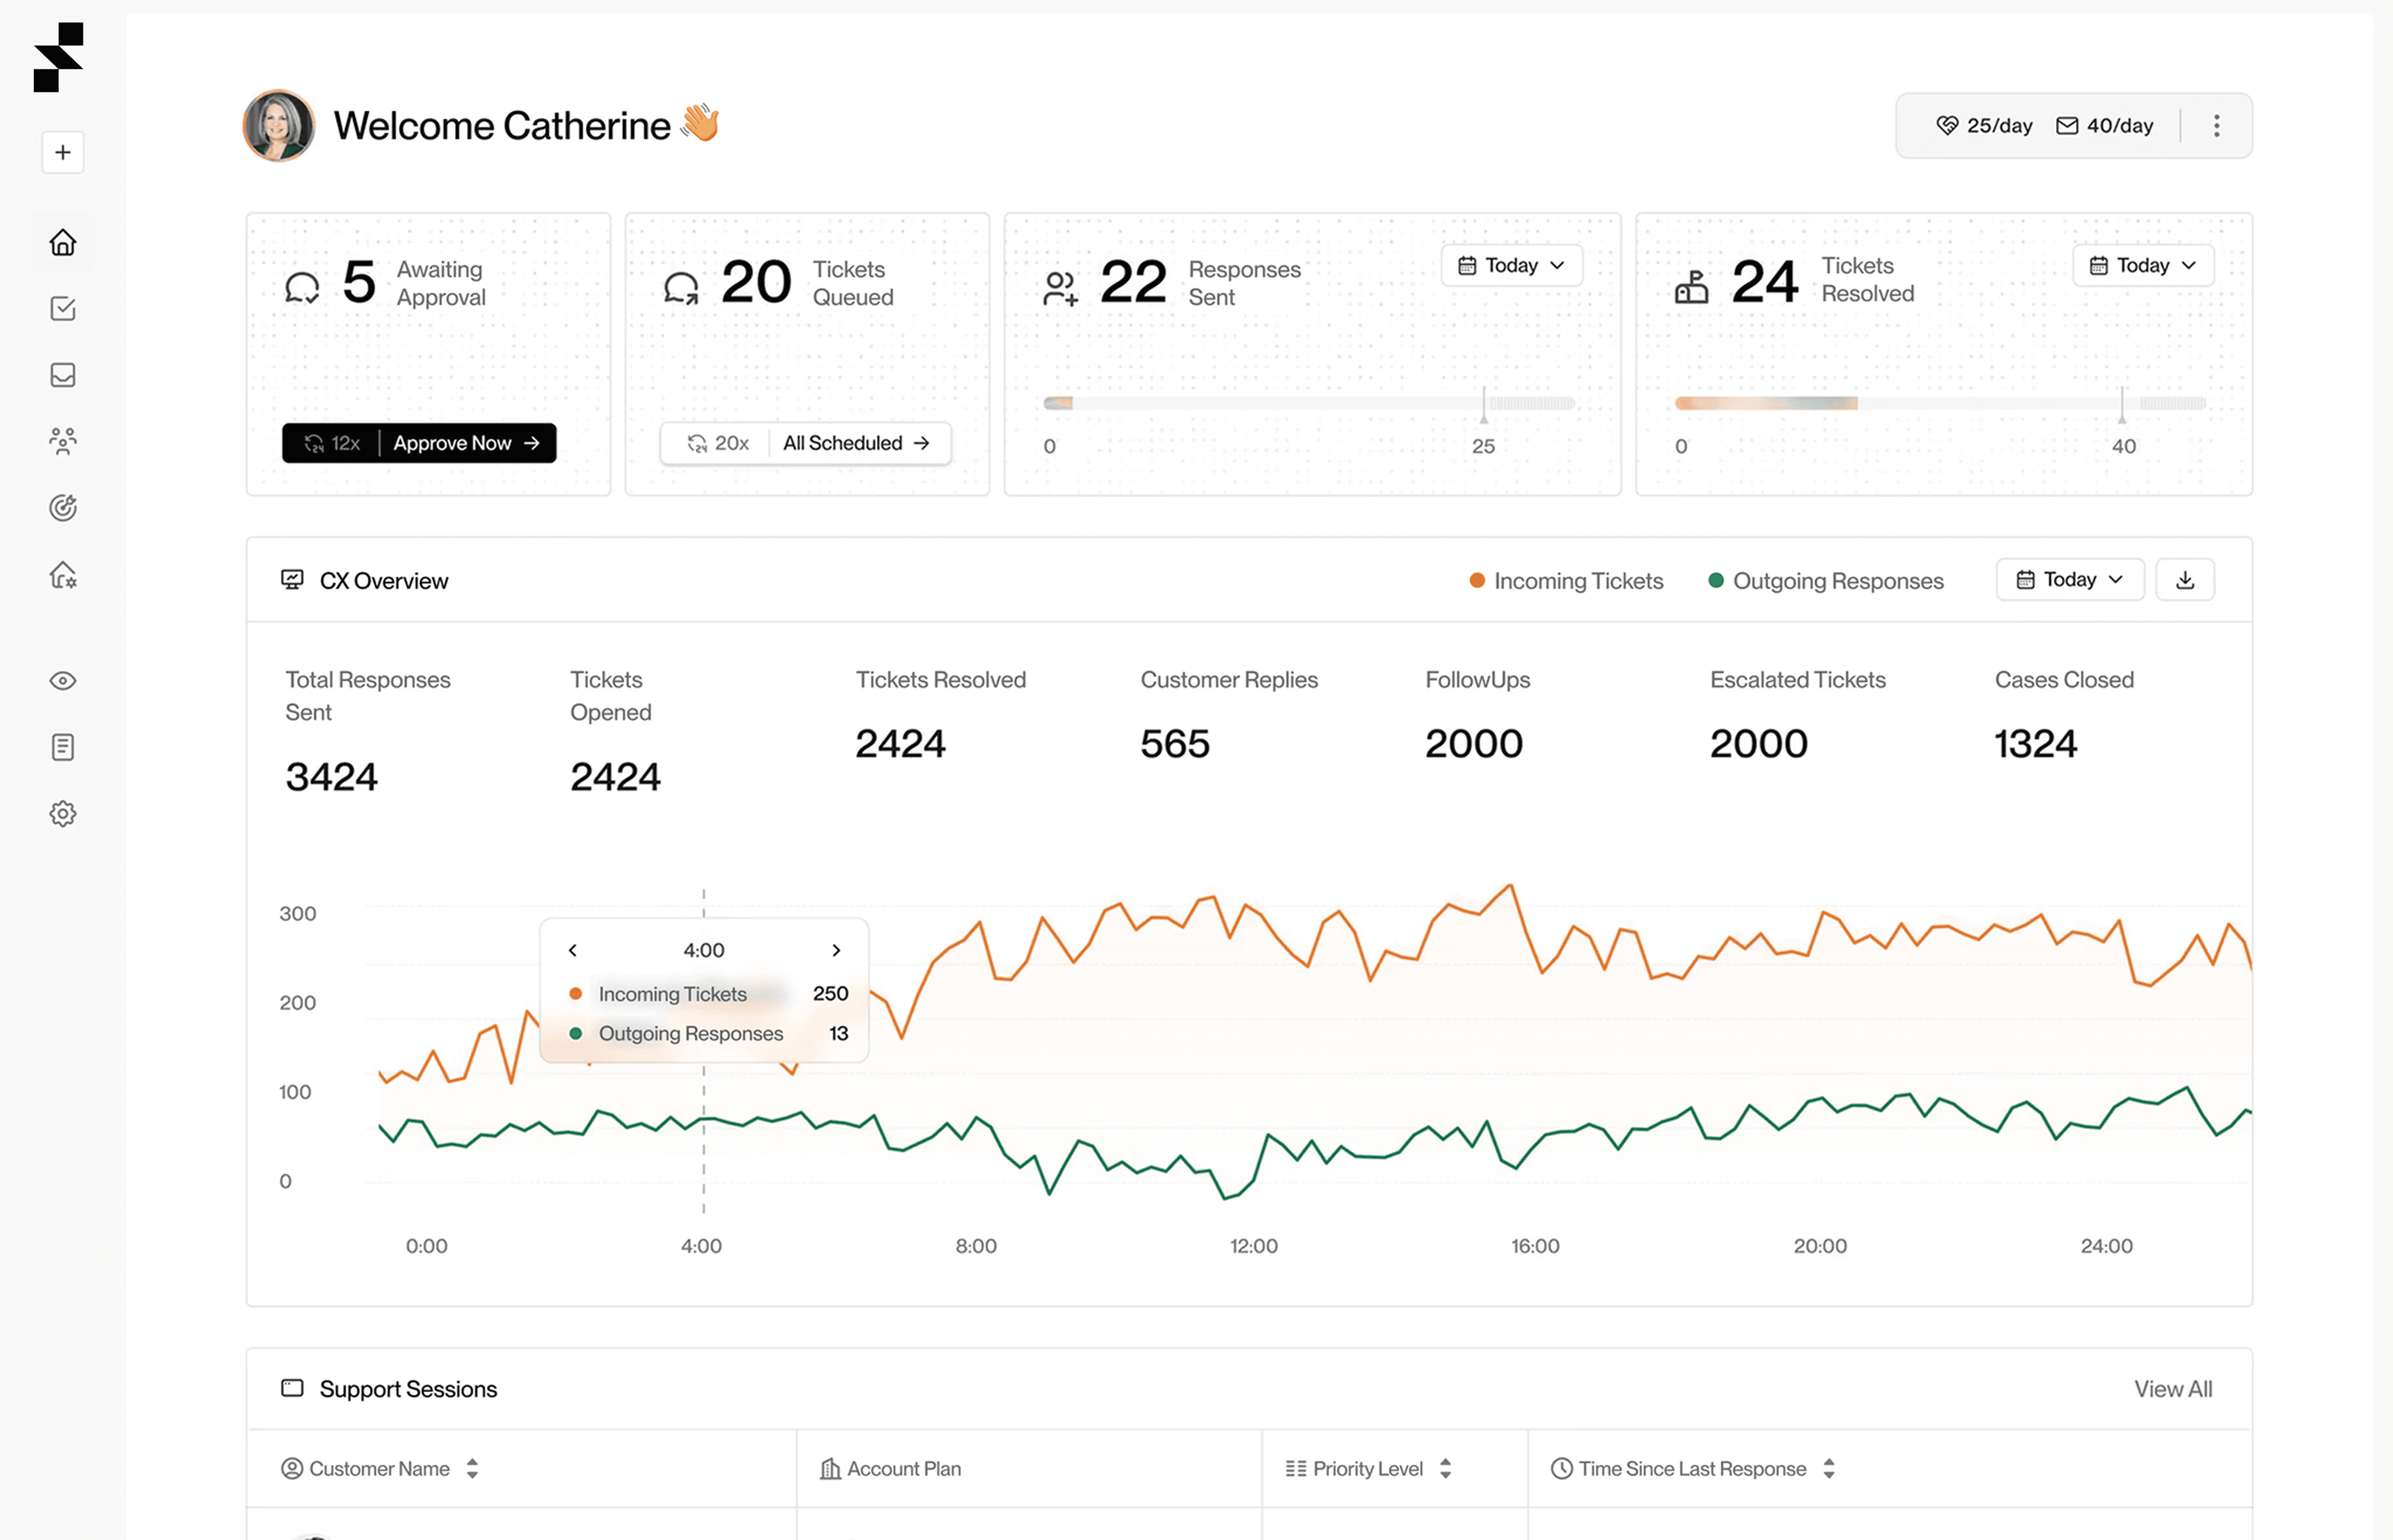Click the document notes sidebar icon

tap(63, 747)
